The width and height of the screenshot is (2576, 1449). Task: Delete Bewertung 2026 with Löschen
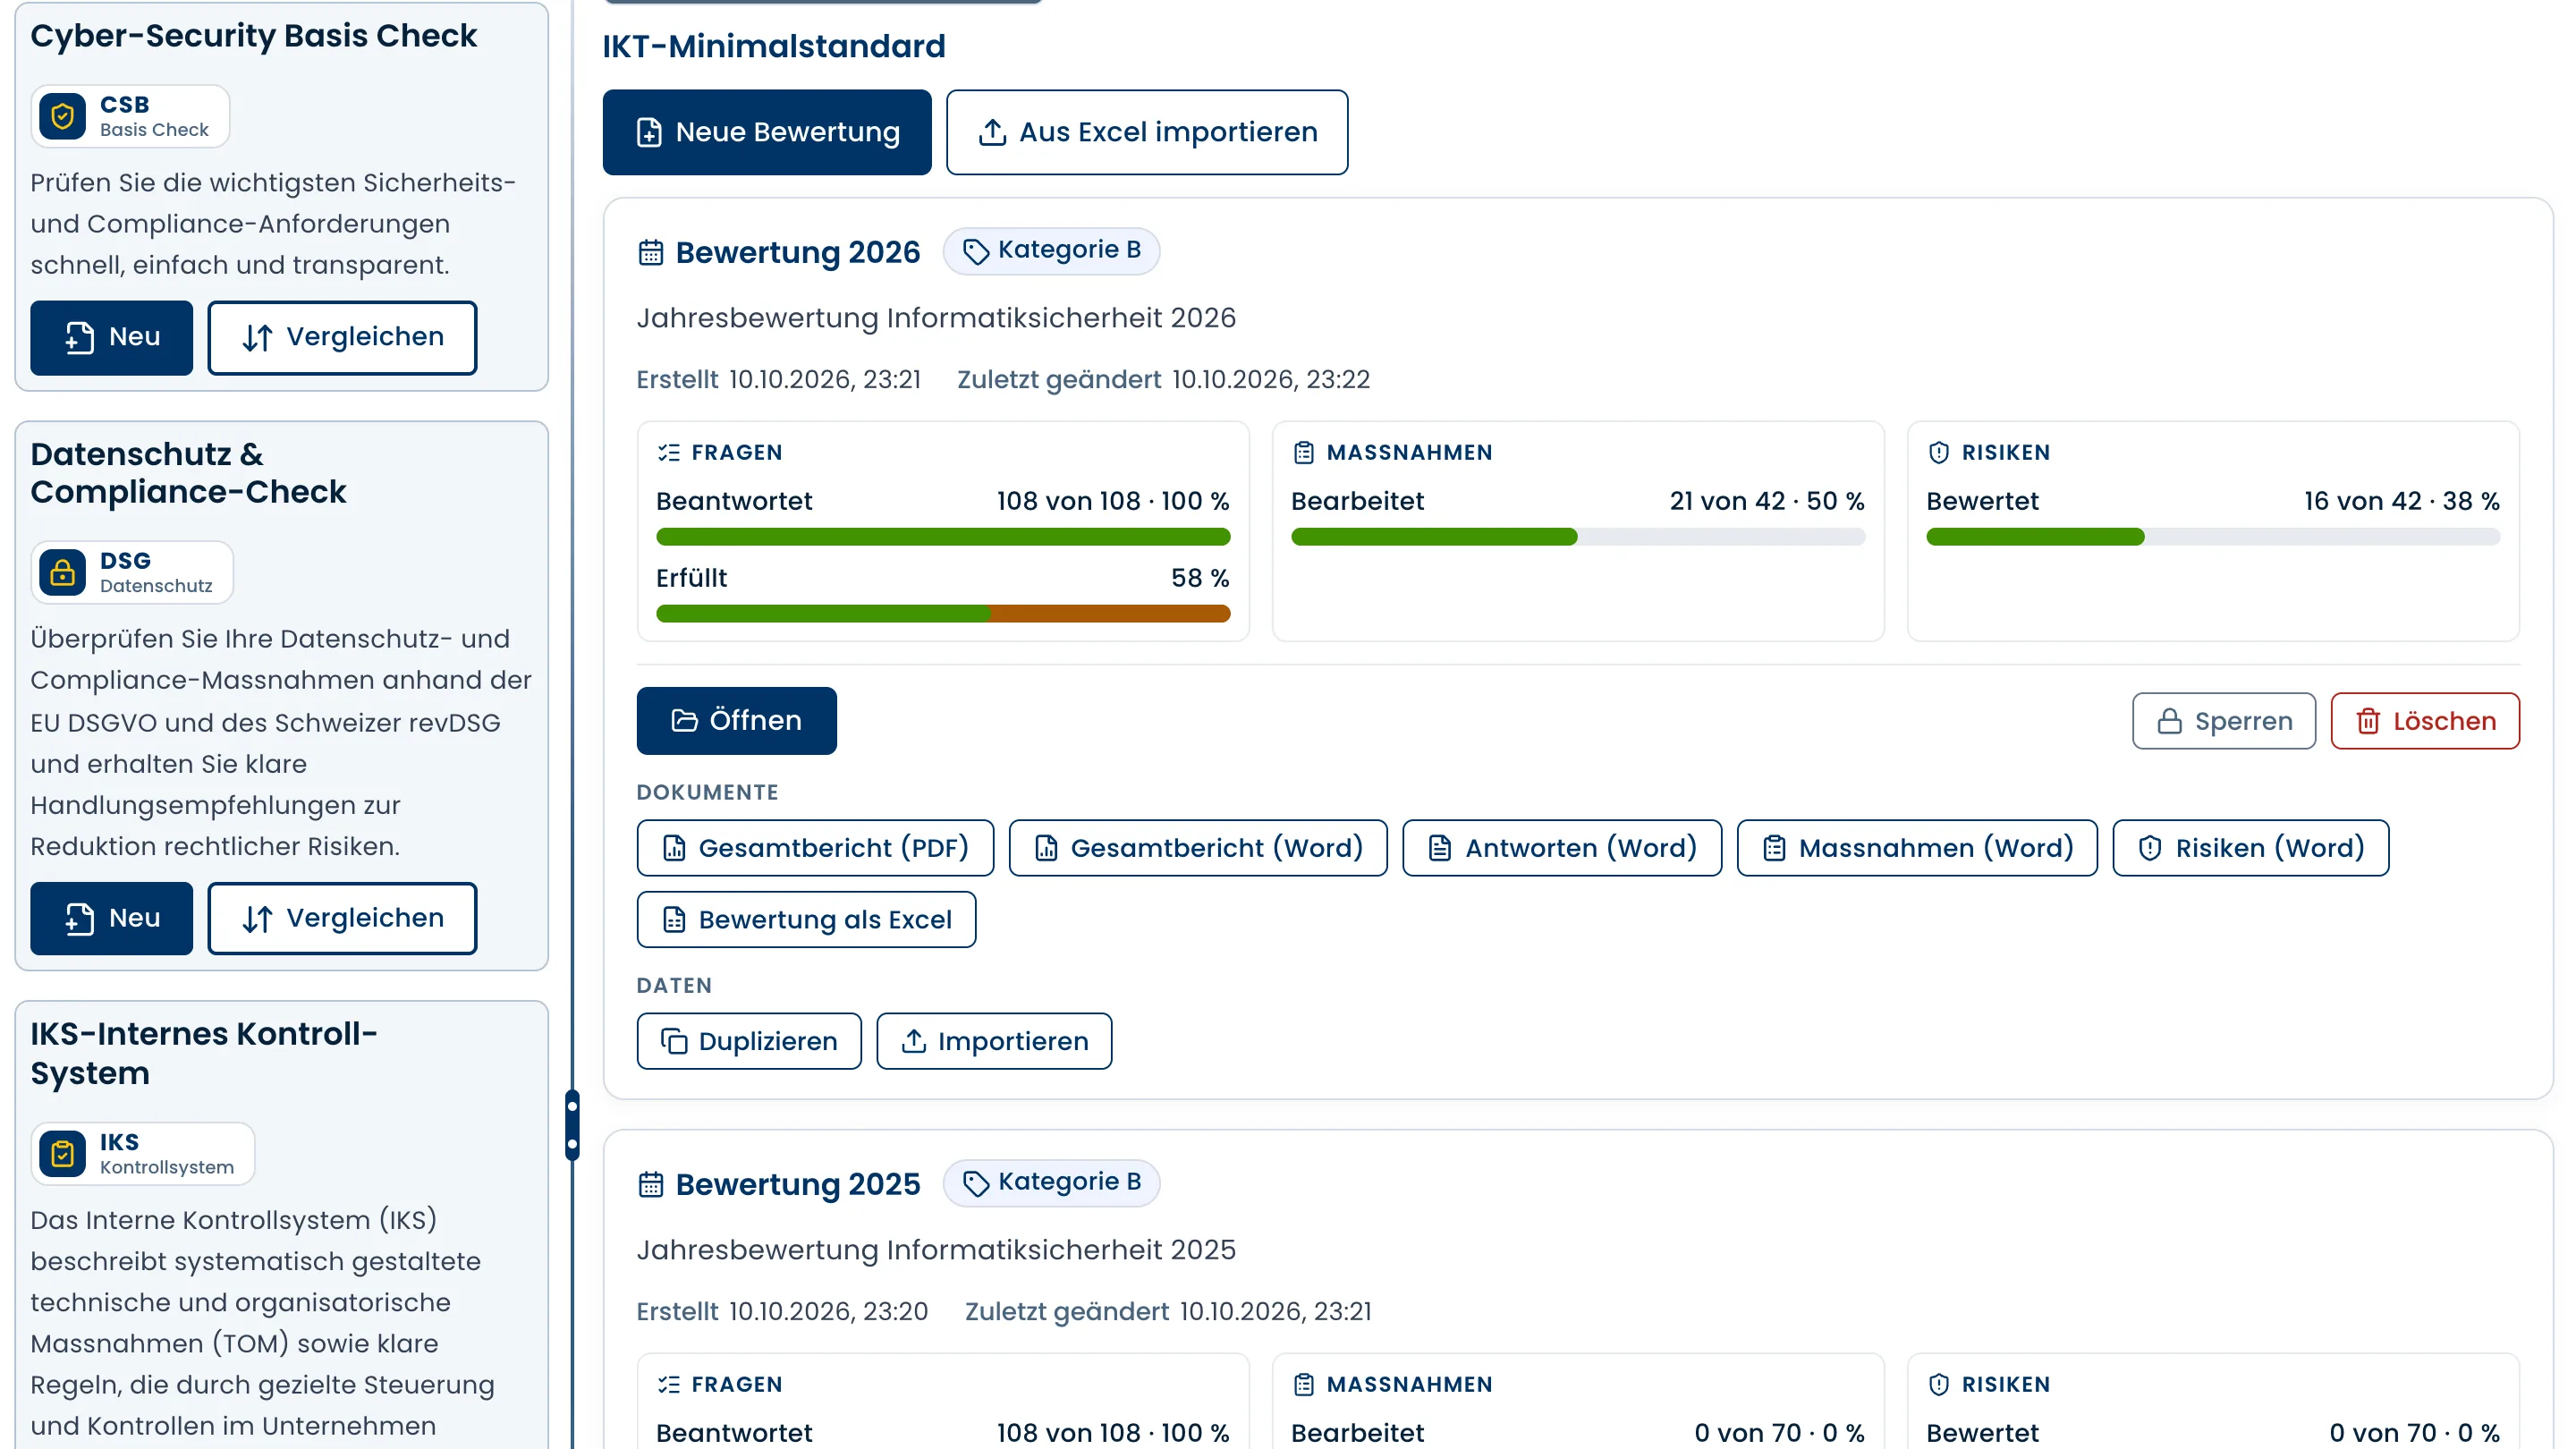click(x=2425, y=720)
